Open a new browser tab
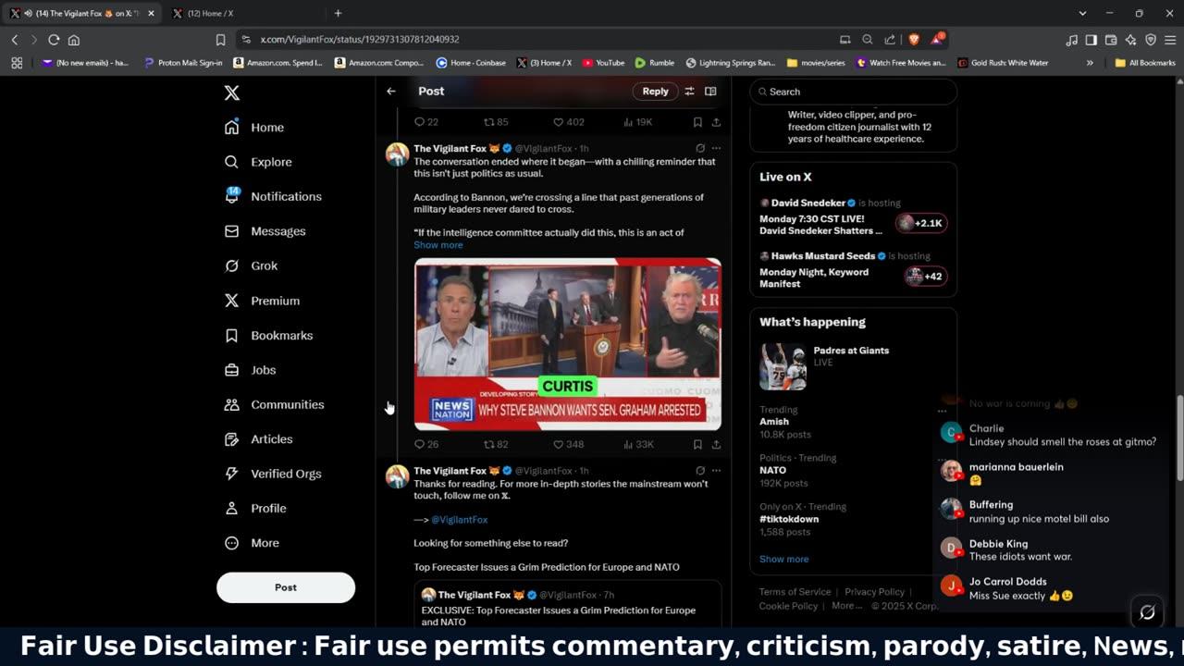This screenshot has width=1184, height=666. point(338,13)
